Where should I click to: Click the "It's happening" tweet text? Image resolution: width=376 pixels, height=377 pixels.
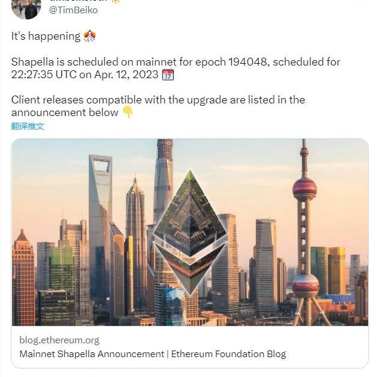tap(46, 36)
